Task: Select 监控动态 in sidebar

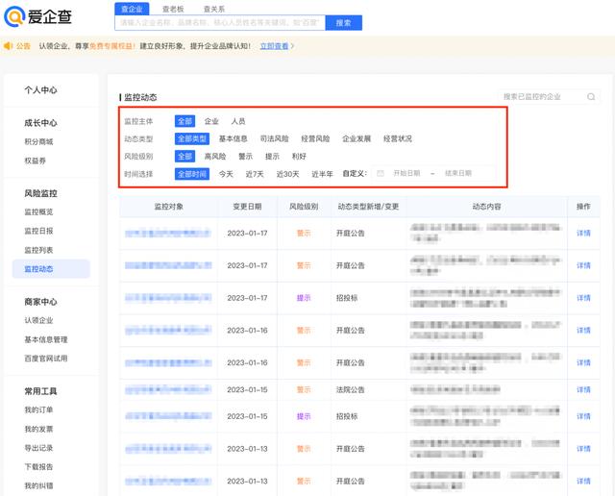Action: [51, 269]
